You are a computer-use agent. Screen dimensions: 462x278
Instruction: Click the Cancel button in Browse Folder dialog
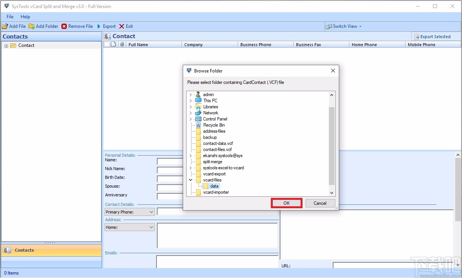point(320,203)
